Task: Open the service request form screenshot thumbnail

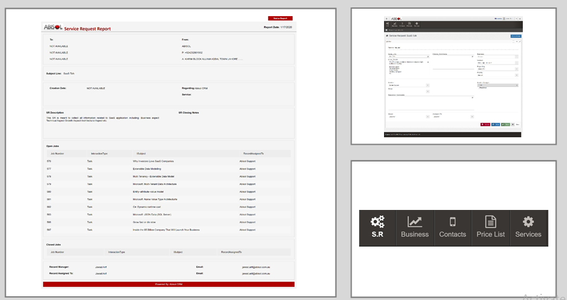Action: click(x=452, y=77)
